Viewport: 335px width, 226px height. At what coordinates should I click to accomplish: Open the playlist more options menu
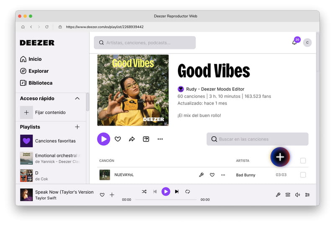[160, 139]
